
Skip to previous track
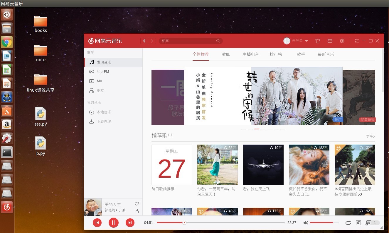pos(97,223)
